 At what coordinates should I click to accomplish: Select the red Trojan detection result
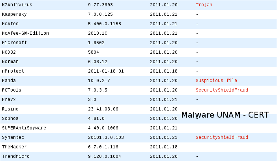tap(204, 5)
